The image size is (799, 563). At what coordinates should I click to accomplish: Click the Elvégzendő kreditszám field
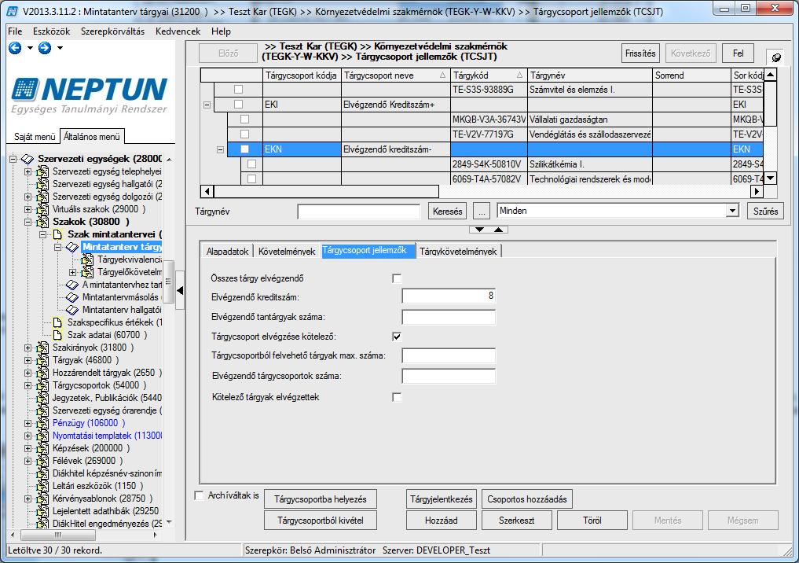(x=449, y=296)
